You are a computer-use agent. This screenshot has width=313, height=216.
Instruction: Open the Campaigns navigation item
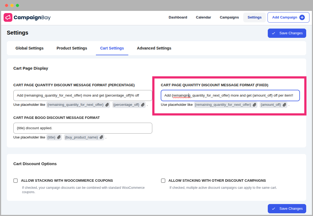(229, 17)
